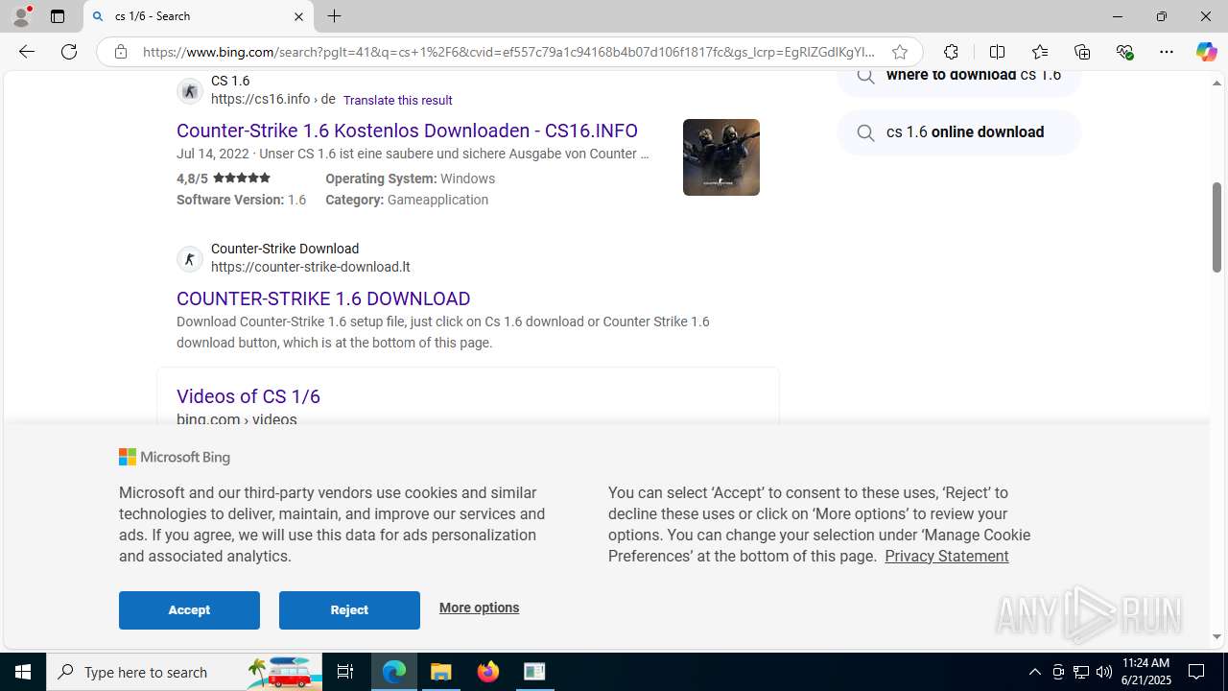
Task: Open the tab actions menu icon
Action: (58, 16)
